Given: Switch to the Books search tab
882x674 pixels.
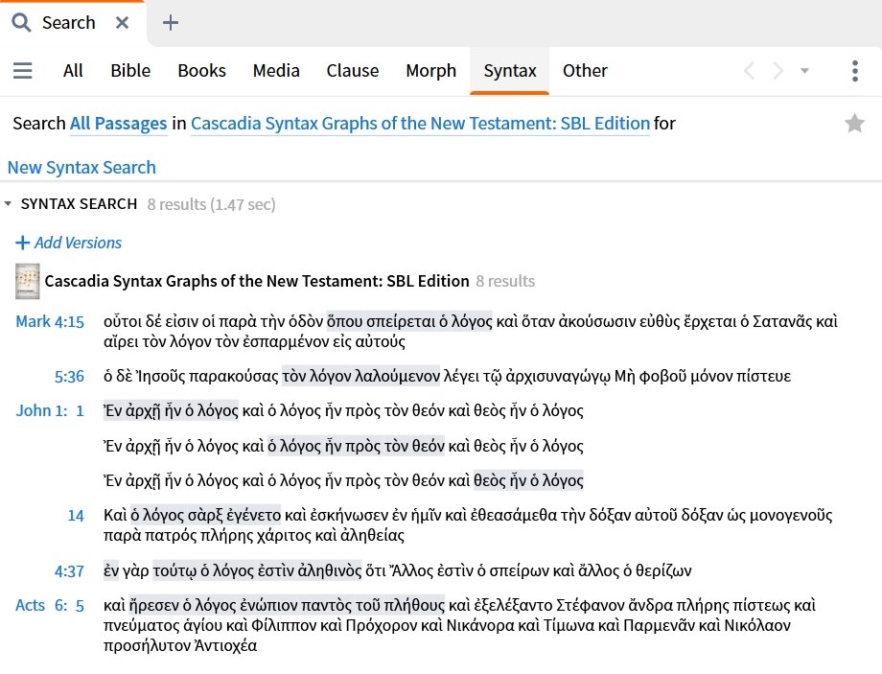Looking at the screenshot, I should coord(201,70).
